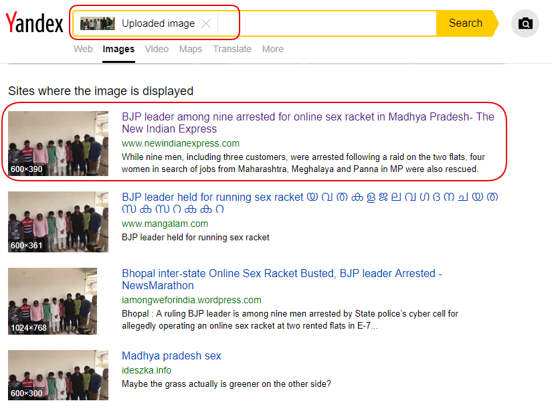
Task: Click 'Sites where the image is displayed' heading
Action: pos(100,91)
